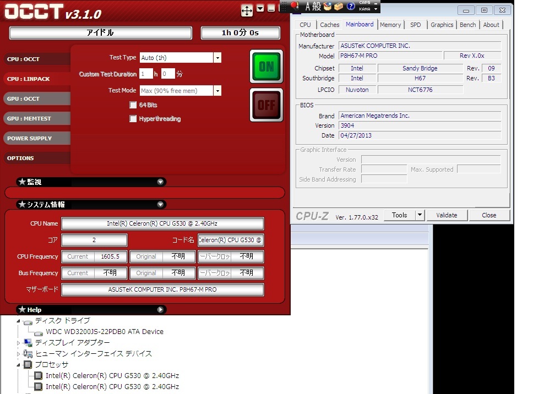
Task: Select the POWER SUPPLY tab
Action: [x=37, y=138]
